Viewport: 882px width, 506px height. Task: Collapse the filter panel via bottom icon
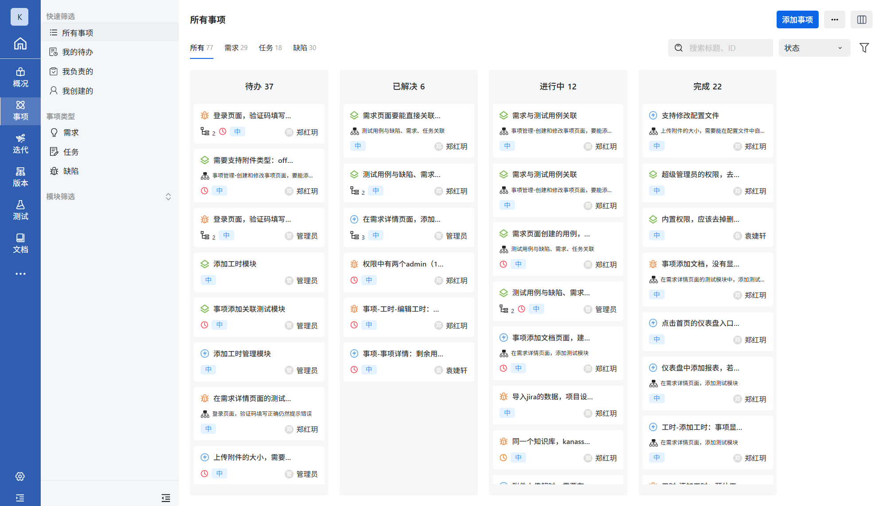[x=166, y=498]
